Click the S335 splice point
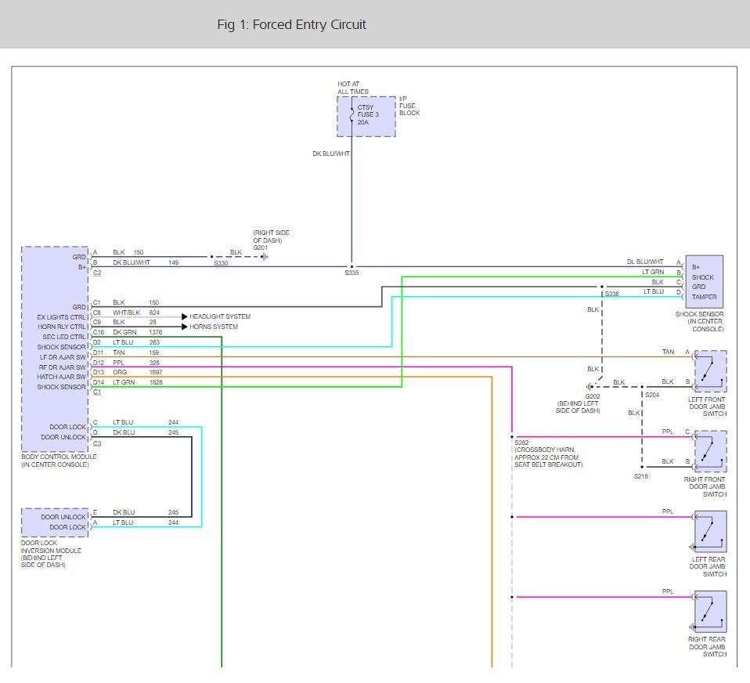 click(352, 266)
